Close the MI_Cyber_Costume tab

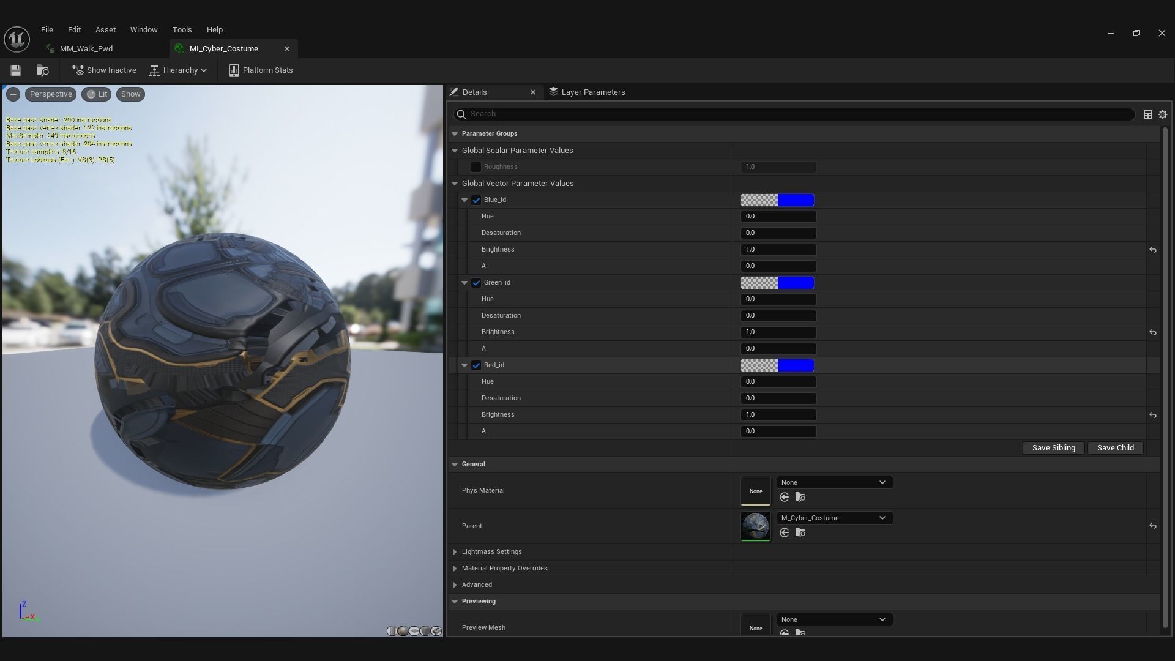[x=286, y=49]
